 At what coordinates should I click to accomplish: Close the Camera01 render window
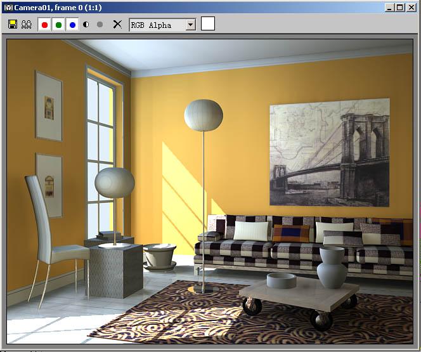[x=411, y=8]
